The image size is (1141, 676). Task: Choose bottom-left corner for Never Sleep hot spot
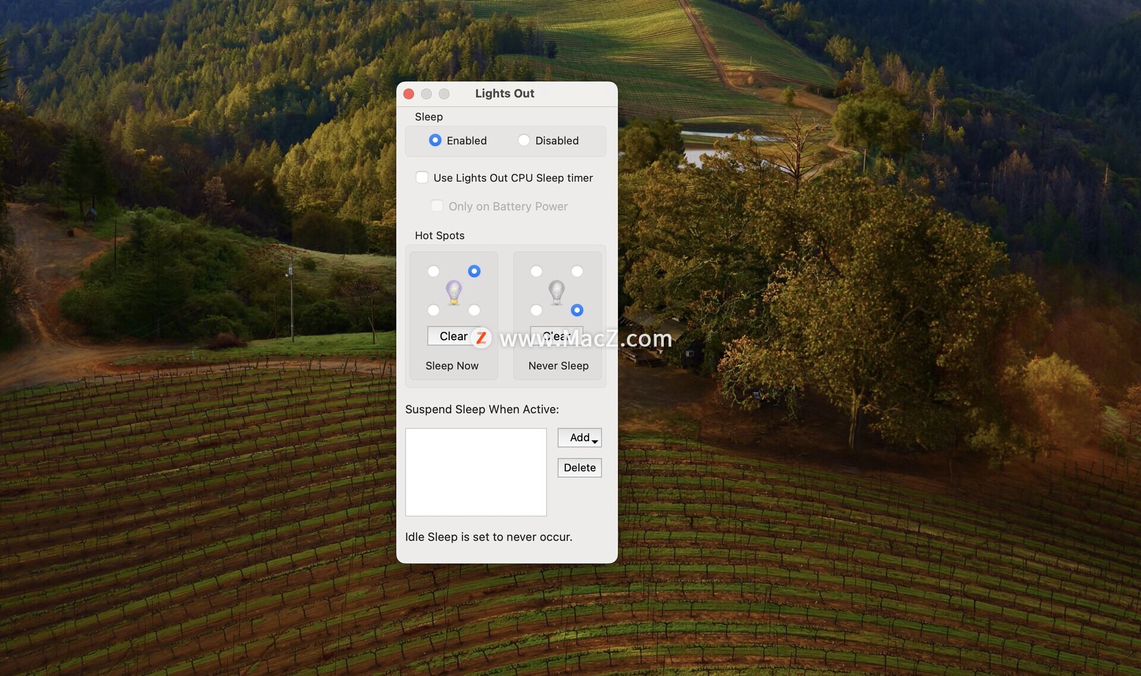[x=537, y=310]
